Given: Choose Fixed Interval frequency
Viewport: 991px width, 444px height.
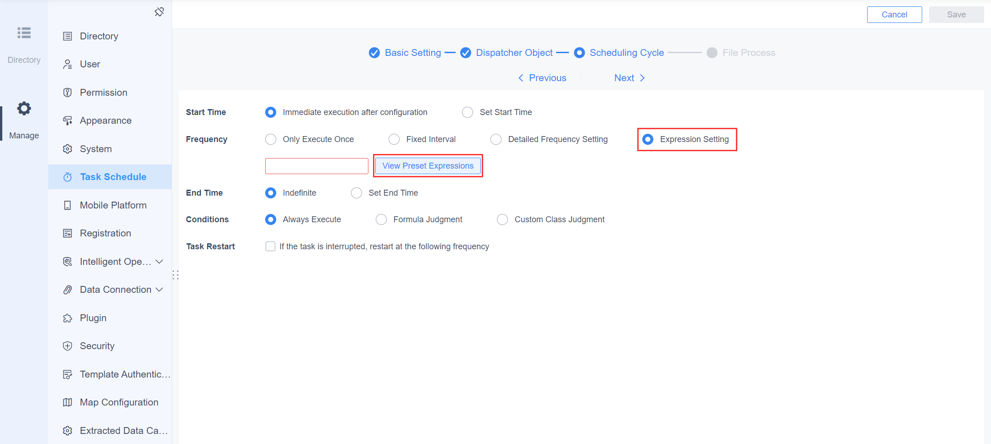Looking at the screenshot, I should (x=394, y=139).
